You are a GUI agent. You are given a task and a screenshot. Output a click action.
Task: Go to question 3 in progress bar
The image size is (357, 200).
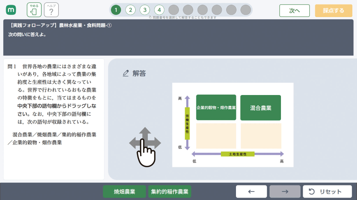pos(145,10)
